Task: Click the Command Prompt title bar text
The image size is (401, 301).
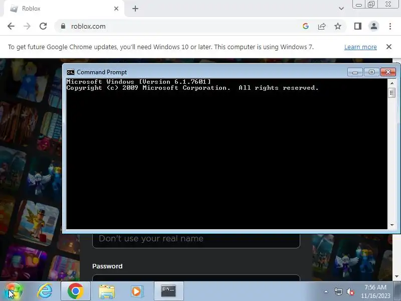Action: click(102, 72)
